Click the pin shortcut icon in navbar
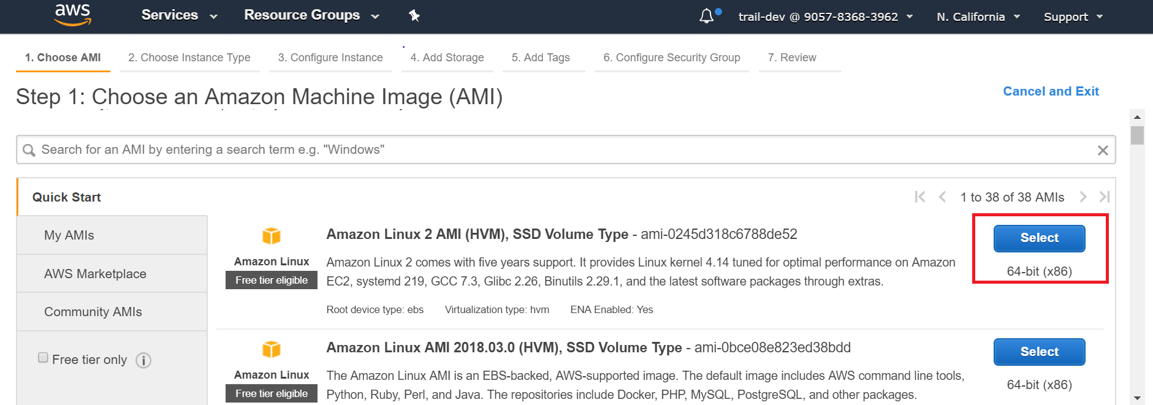 coord(414,16)
